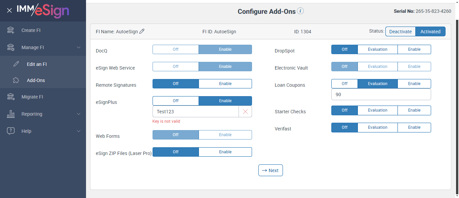Image resolution: width=459 pixels, height=198 pixels.
Task: Click the Create FI bank icon
Action: 11,30
